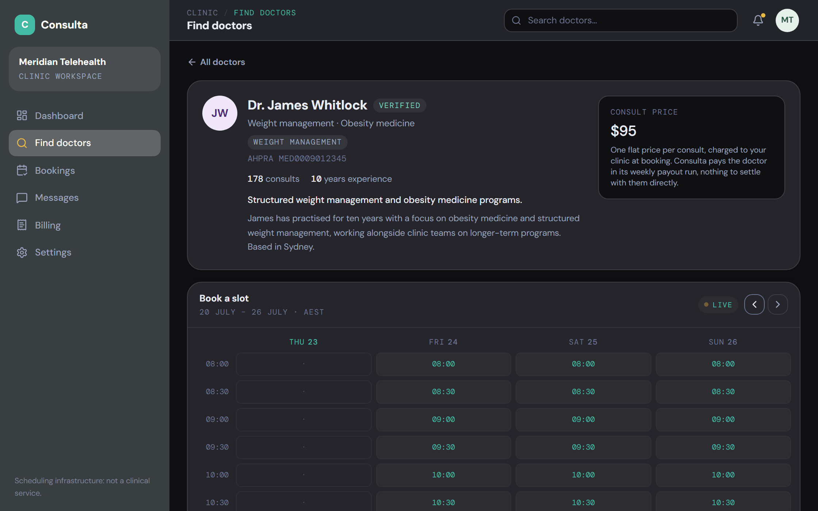
Task: Click the WEIGHT MANAGEMENT tag
Action: [x=297, y=142]
